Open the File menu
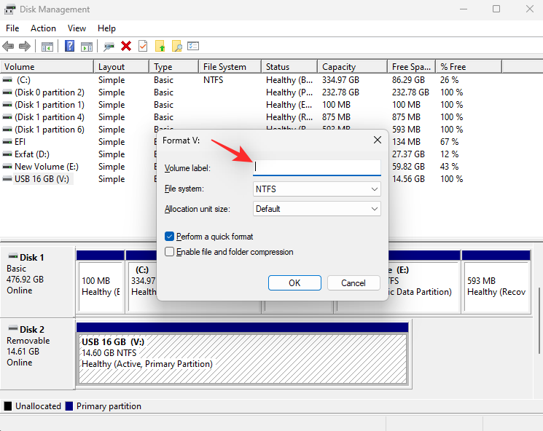Image resolution: width=543 pixels, height=431 pixels. coord(12,28)
